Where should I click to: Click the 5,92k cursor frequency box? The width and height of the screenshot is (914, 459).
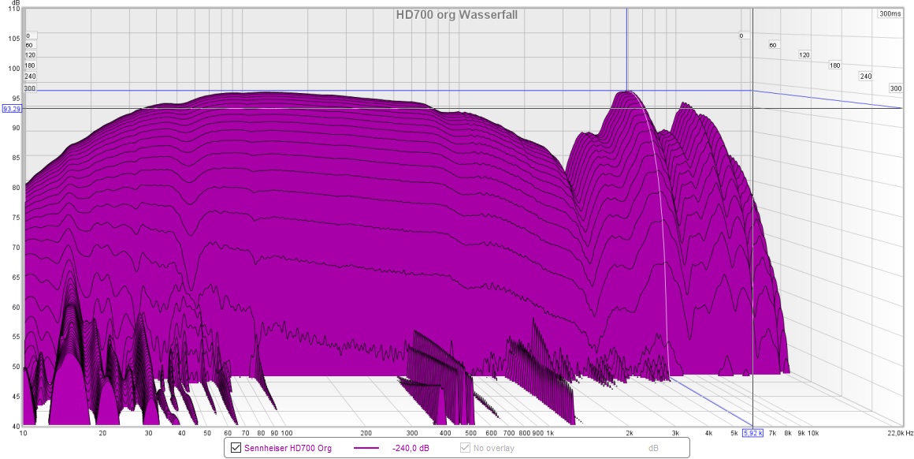[753, 433]
